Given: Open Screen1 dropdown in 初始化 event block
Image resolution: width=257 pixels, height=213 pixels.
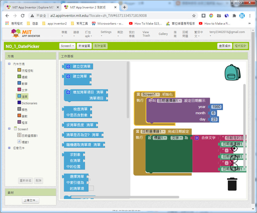Looking at the screenshot, I should pos(150,94).
